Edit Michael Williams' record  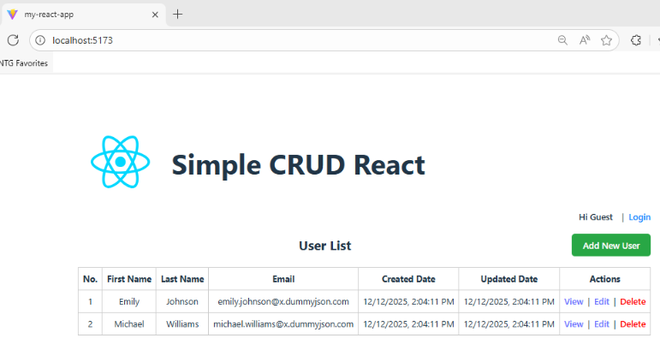click(x=602, y=324)
